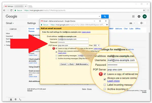This screenshot has height=103, width=152.
Task: Open Learn more under secure connection option
Action: click(x=62, y=53)
